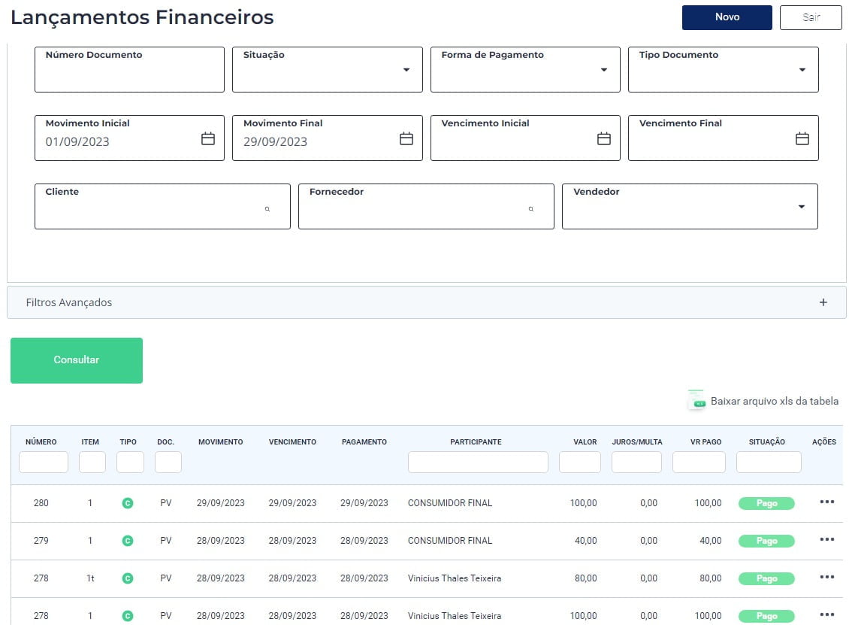Image resolution: width=849 pixels, height=625 pixels.
Task: Click the green C tipo icon on lançamento 280
Action: [127, 502]
